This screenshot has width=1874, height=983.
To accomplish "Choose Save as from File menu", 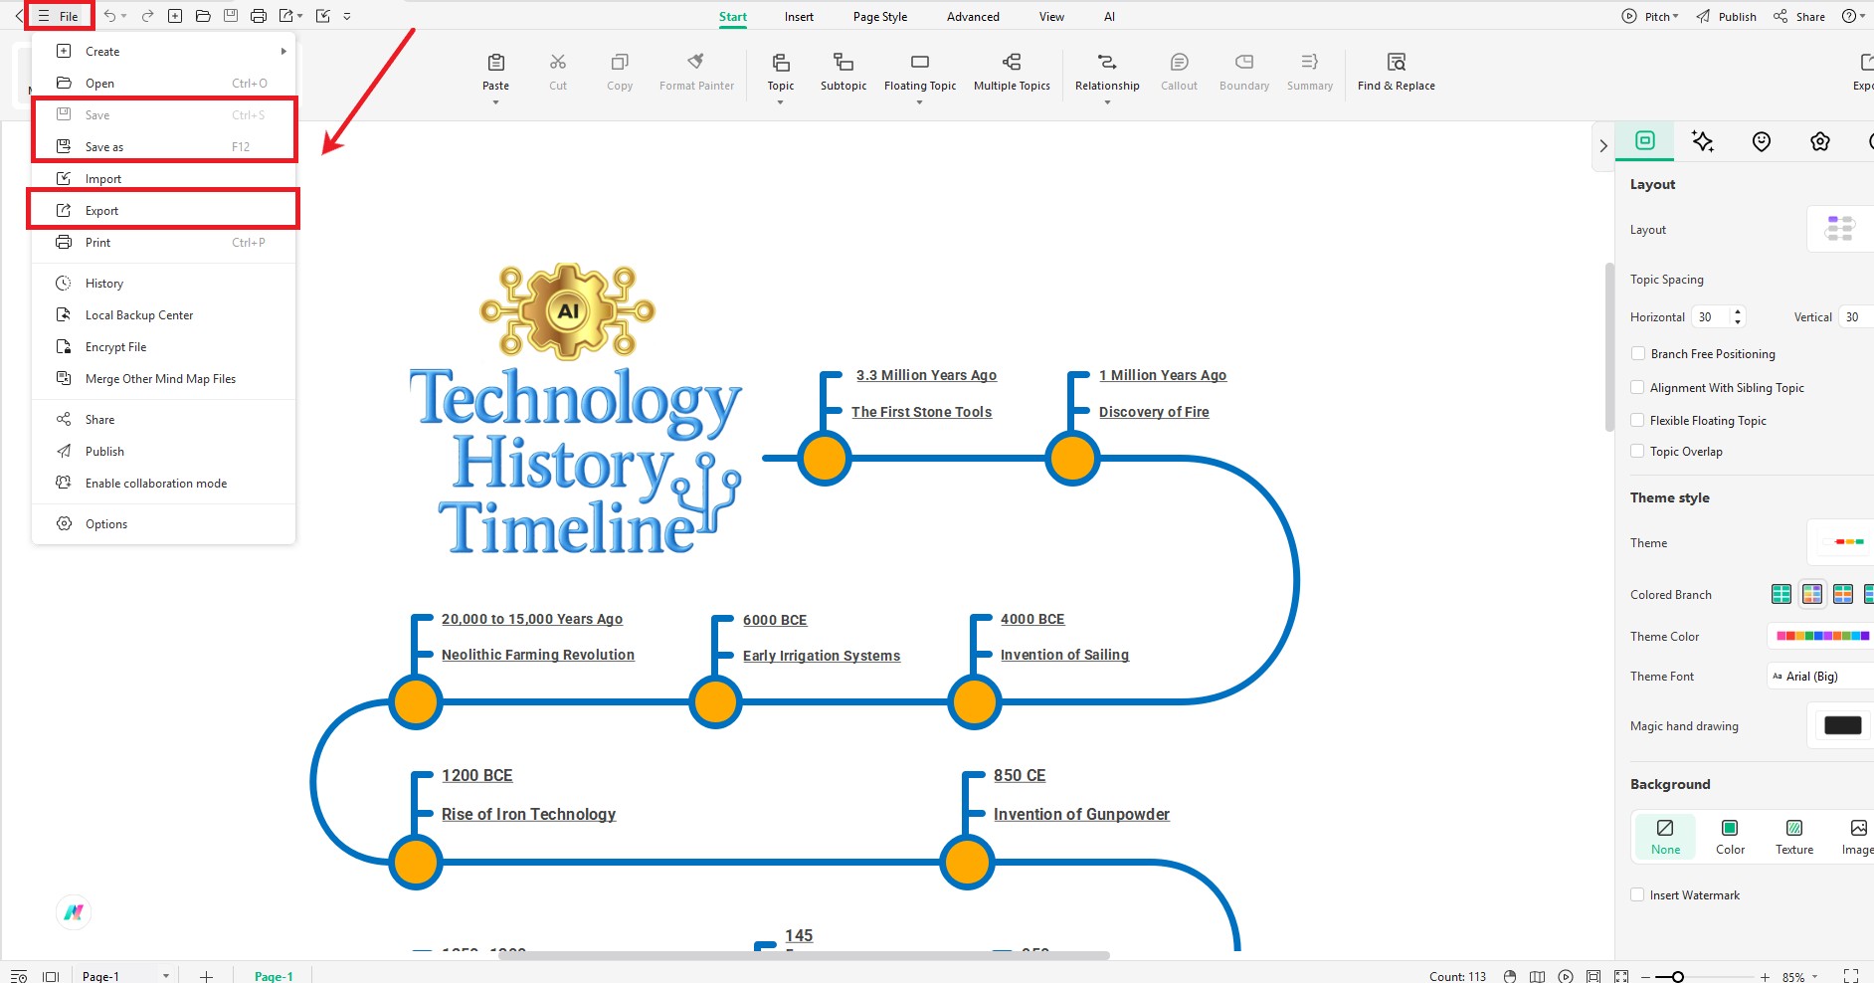I will click(163, 146).
